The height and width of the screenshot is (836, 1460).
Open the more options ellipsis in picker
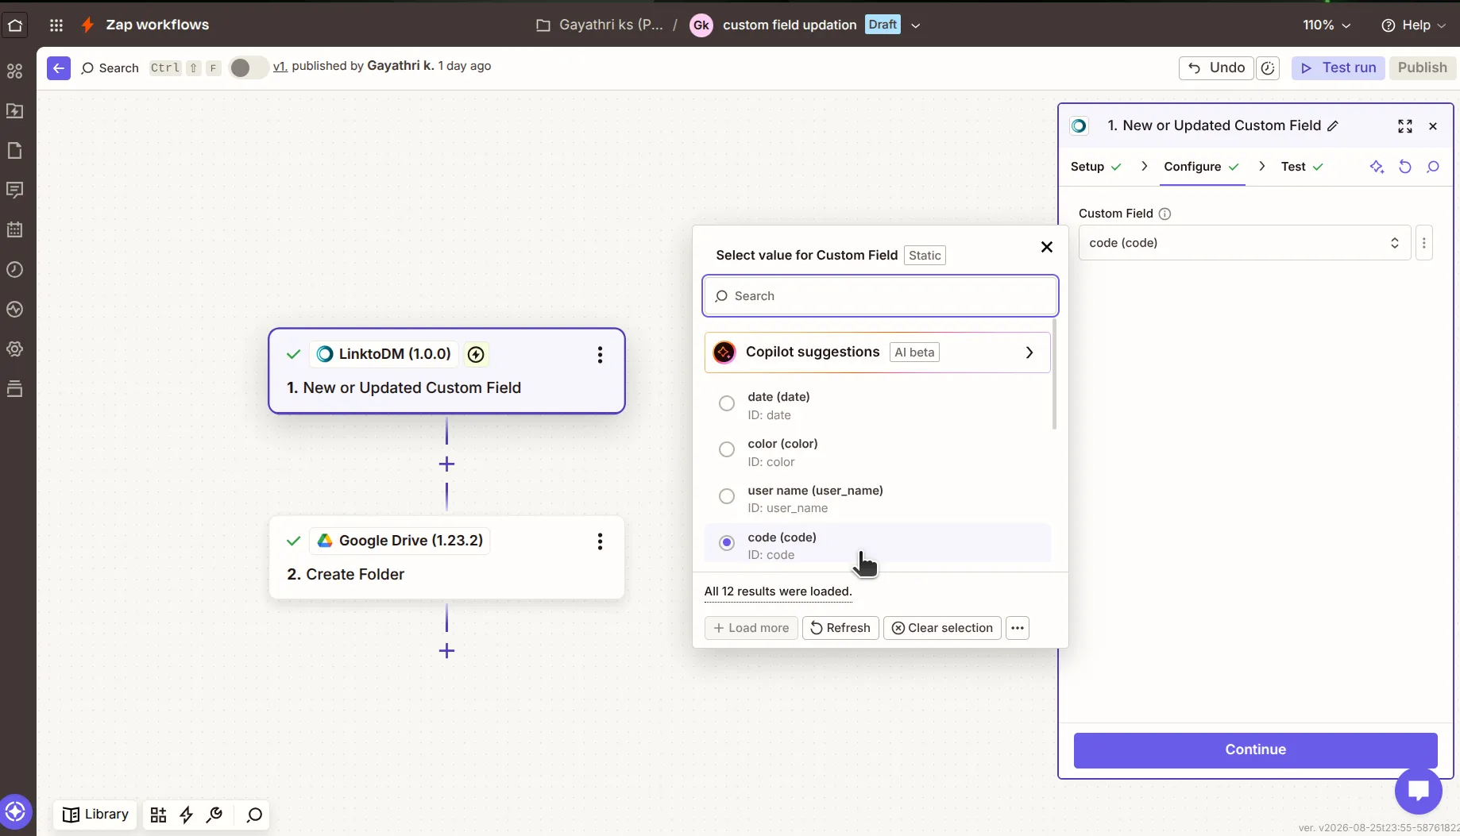pyautogui.click(x=1018, y=628)
